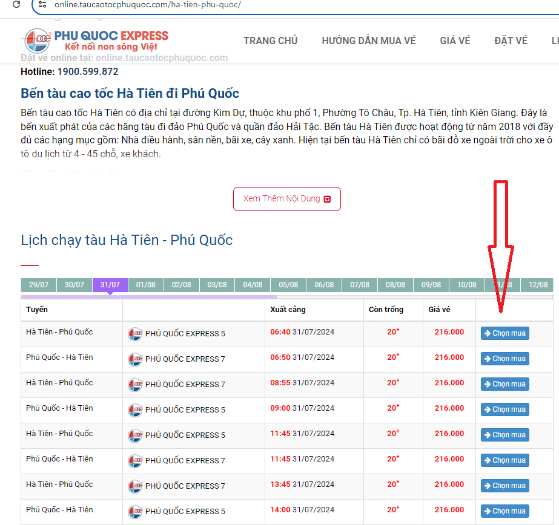Click ship logo in 08:55 row
The image size is (559, 525).
coord(135,385)
